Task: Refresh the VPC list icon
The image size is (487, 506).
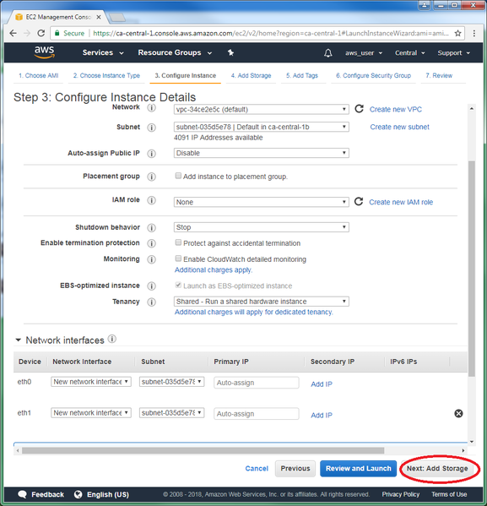Action: 359,109
